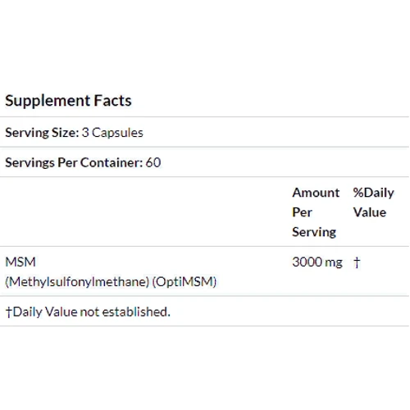Click the word Capsules
410x410 pixels.
click(x=117, y=133)
